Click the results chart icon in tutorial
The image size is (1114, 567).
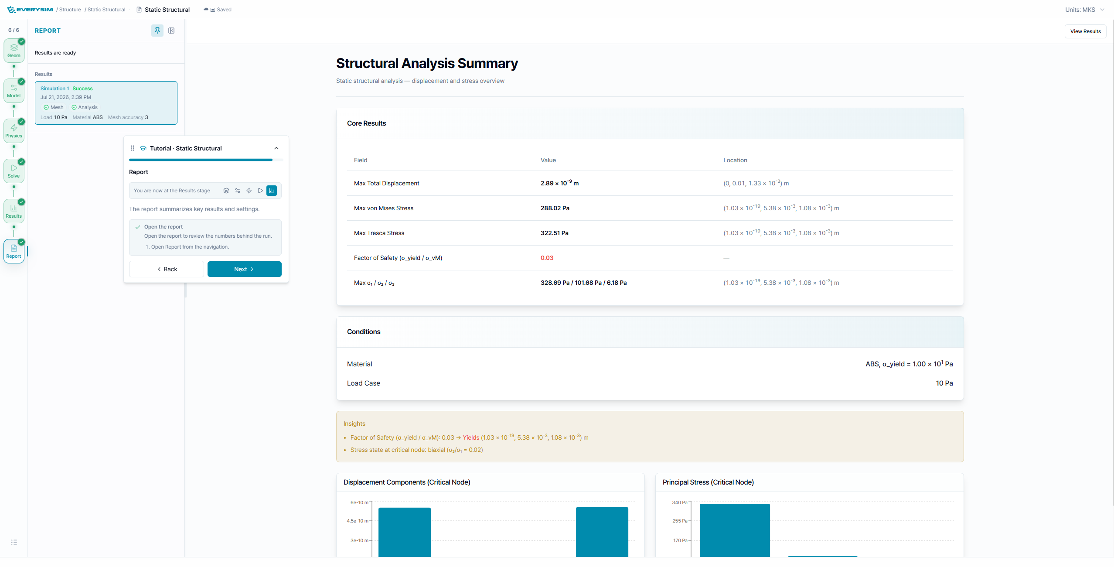click(272, 191)
